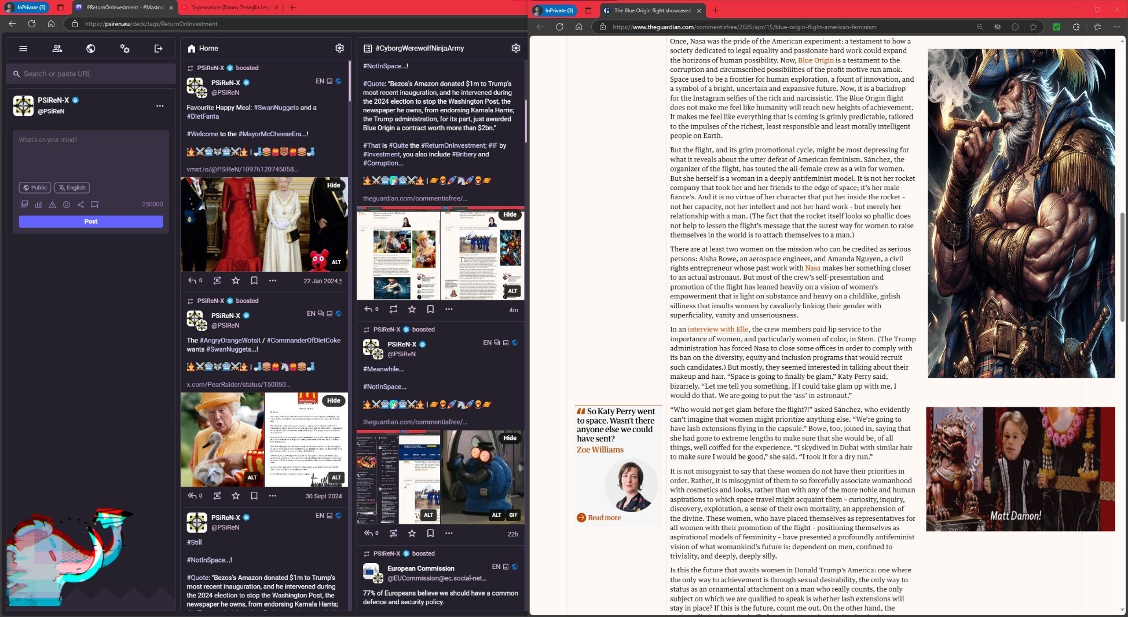This screenshot has height=617, width=1128.
Task: Click the Guardian page vertical scrollbar
Action: (1122, 268)
